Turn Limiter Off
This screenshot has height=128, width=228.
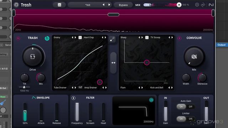[190, 119]
